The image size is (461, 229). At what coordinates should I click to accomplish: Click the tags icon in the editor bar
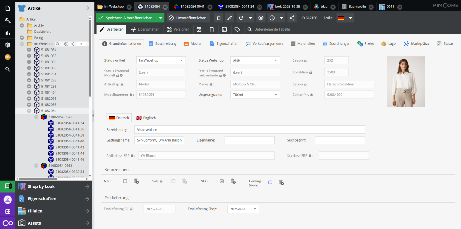click(237, 29)
